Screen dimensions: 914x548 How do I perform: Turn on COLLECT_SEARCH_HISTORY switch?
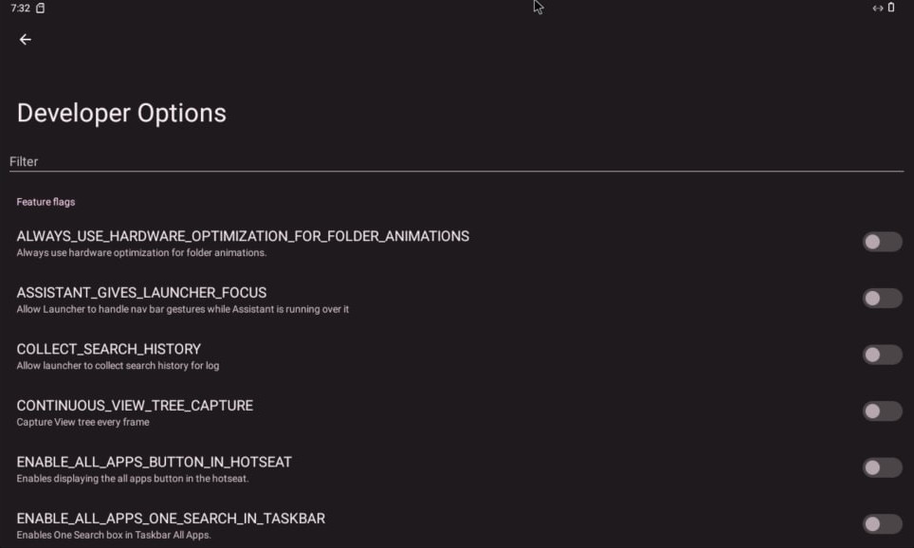point(882,355)
